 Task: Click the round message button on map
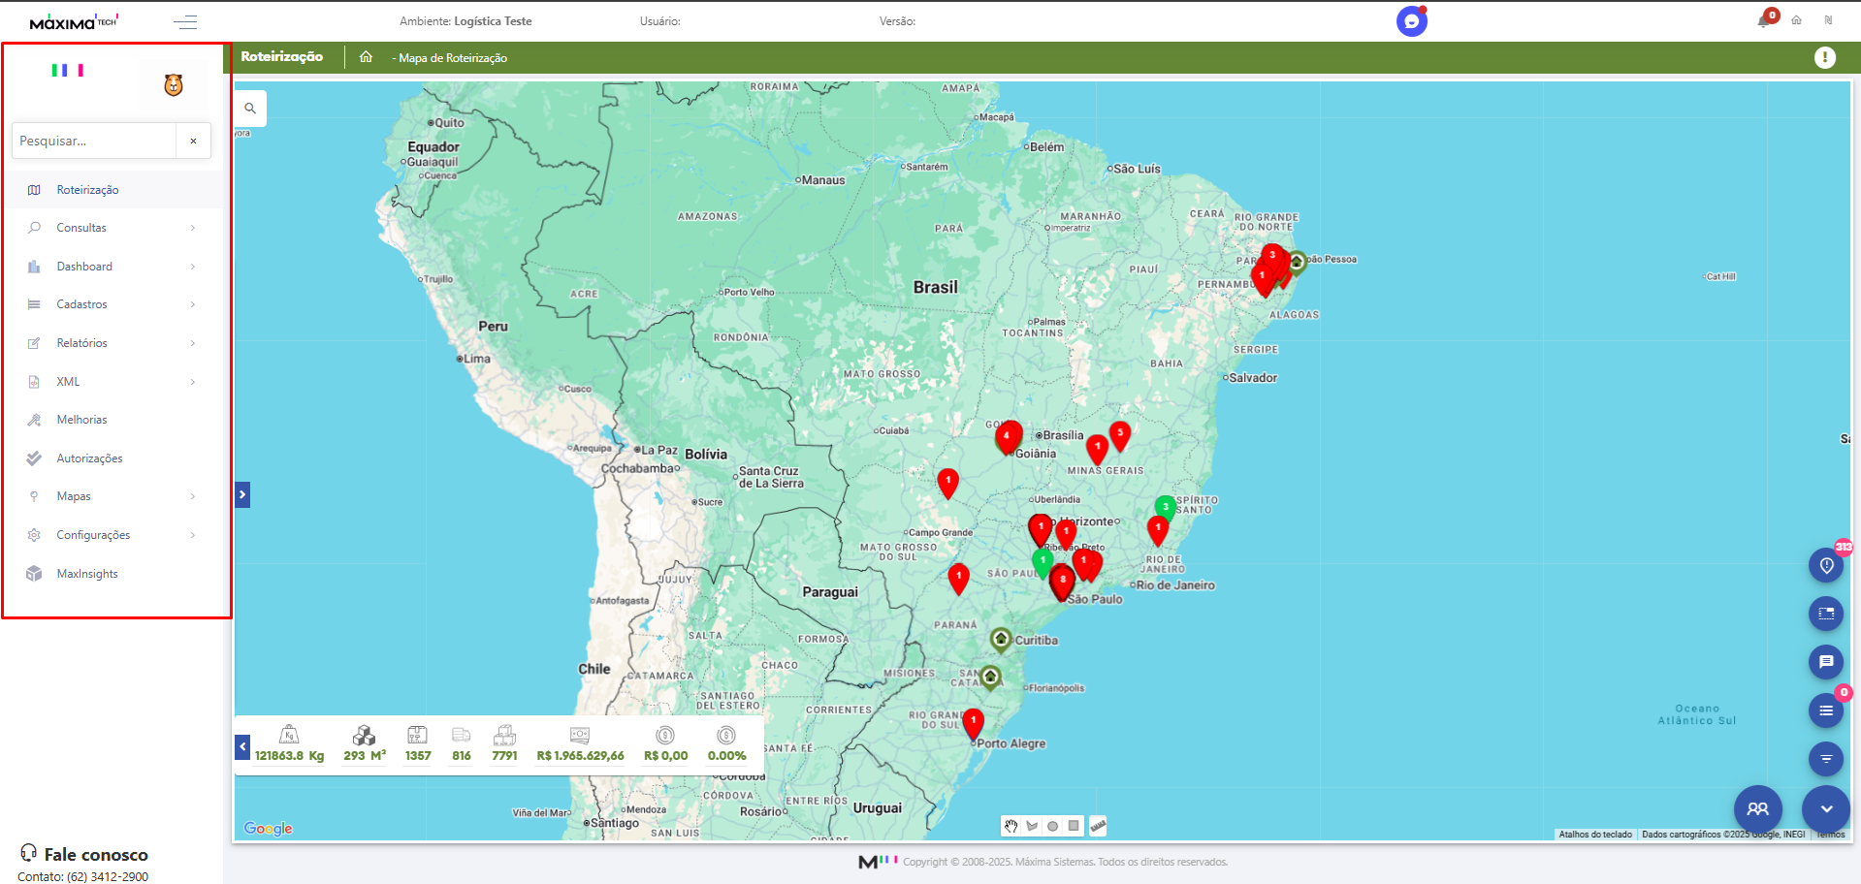coord(1825,662)
